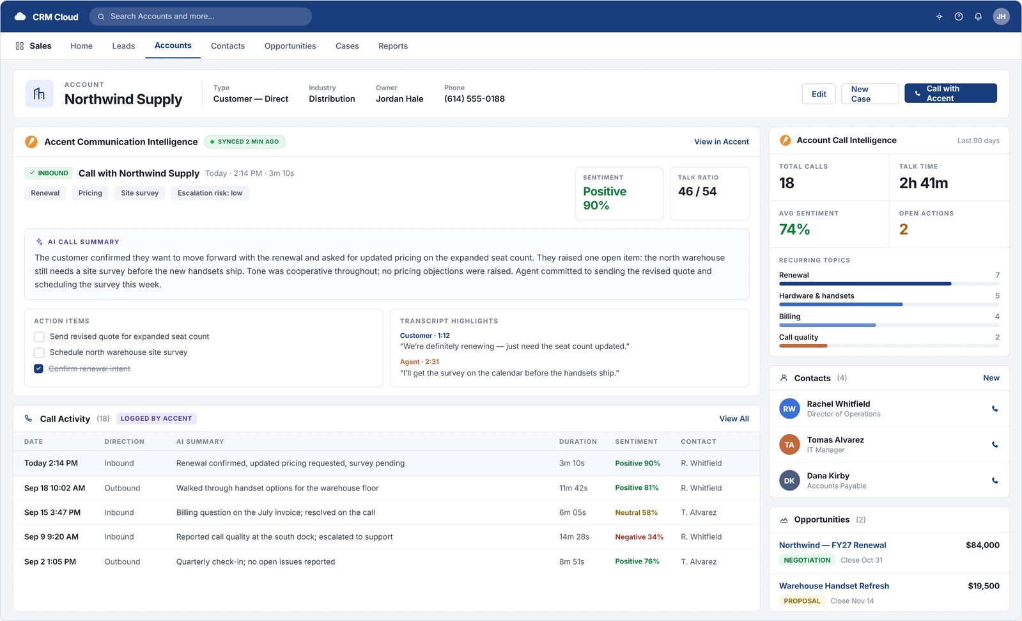
Task: Click View All in Call Activity
Action: (734, 419)
